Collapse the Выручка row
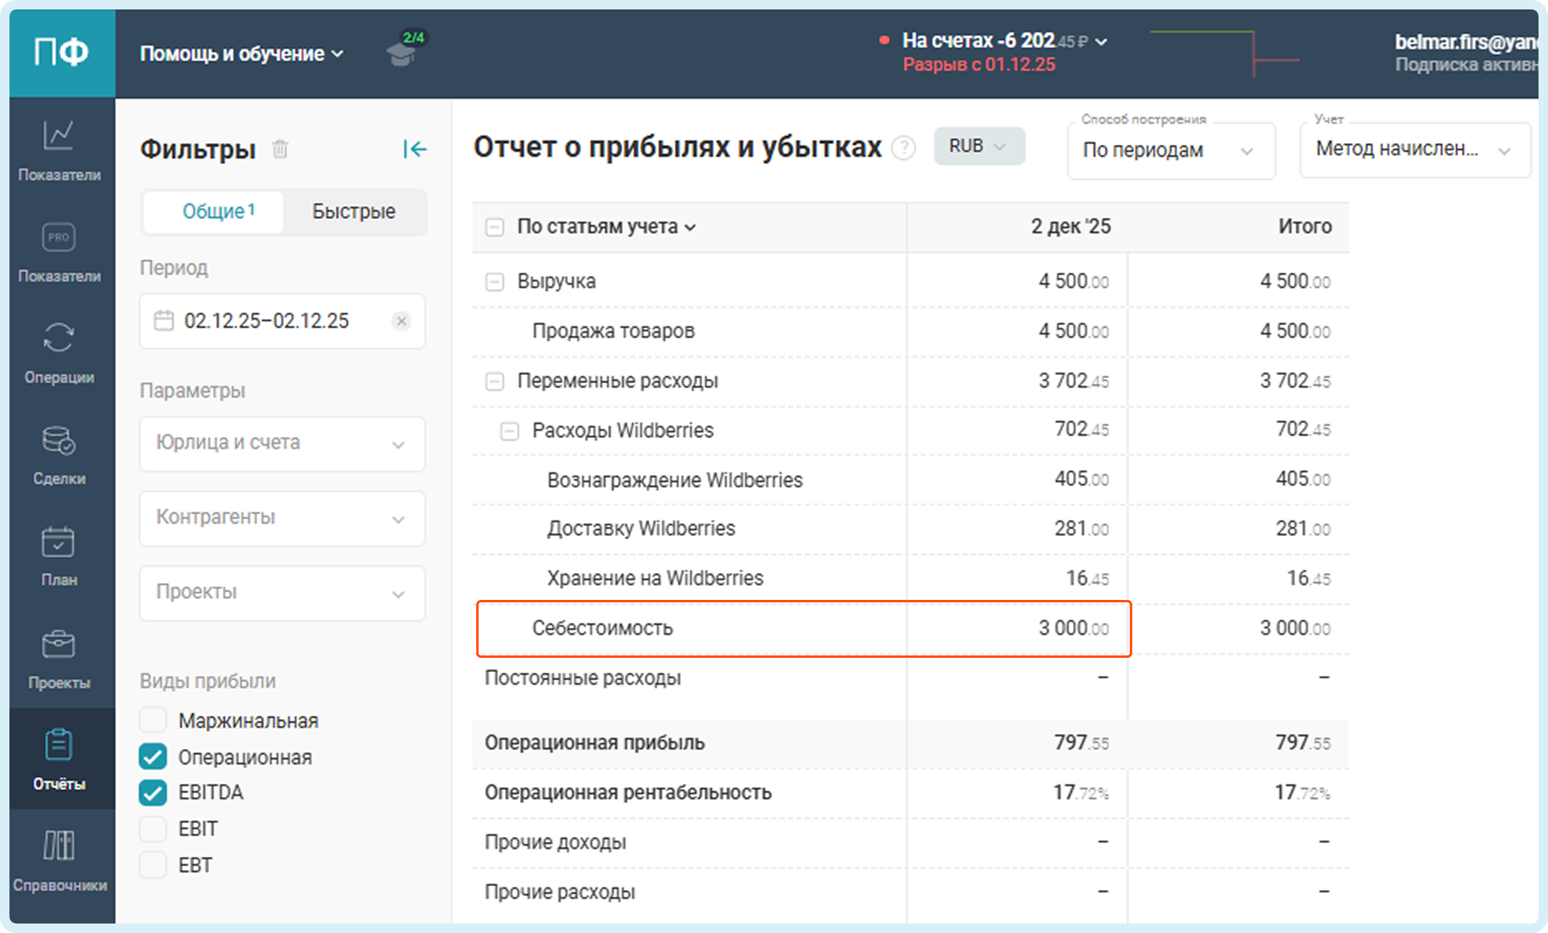The image size is (1548, 933). click(495, 281)
